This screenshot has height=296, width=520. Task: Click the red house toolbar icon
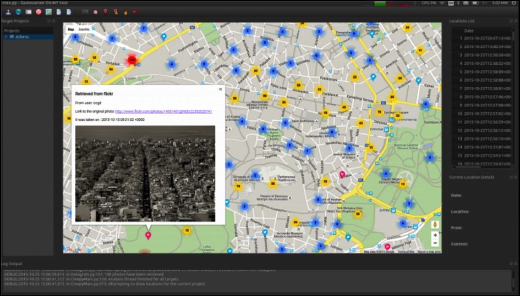96,12
